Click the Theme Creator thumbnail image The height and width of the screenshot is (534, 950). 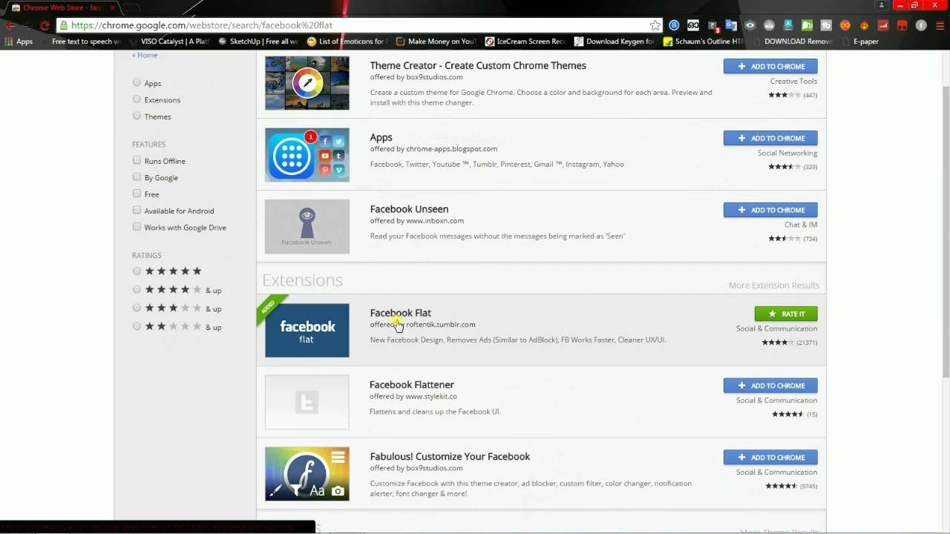click(307, 83)
